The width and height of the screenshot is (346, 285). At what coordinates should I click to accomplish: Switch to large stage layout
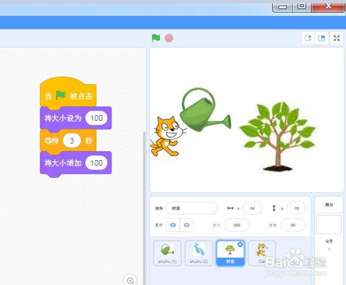(322, 38)
